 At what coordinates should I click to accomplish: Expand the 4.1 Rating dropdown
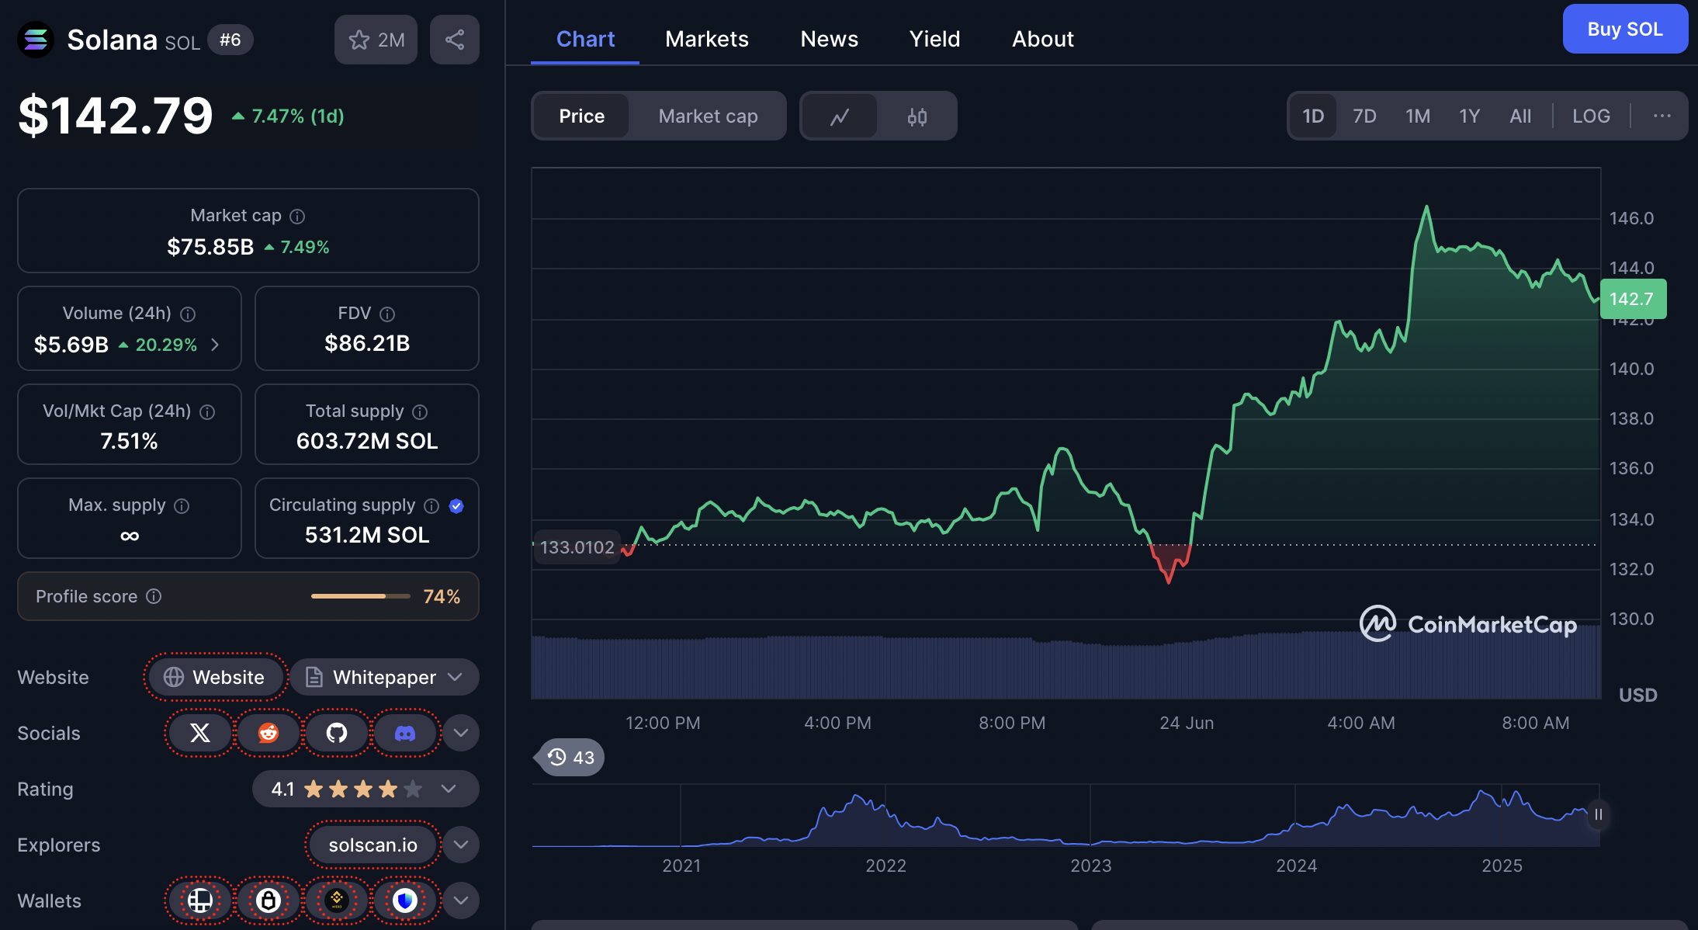tap(366, 789)
